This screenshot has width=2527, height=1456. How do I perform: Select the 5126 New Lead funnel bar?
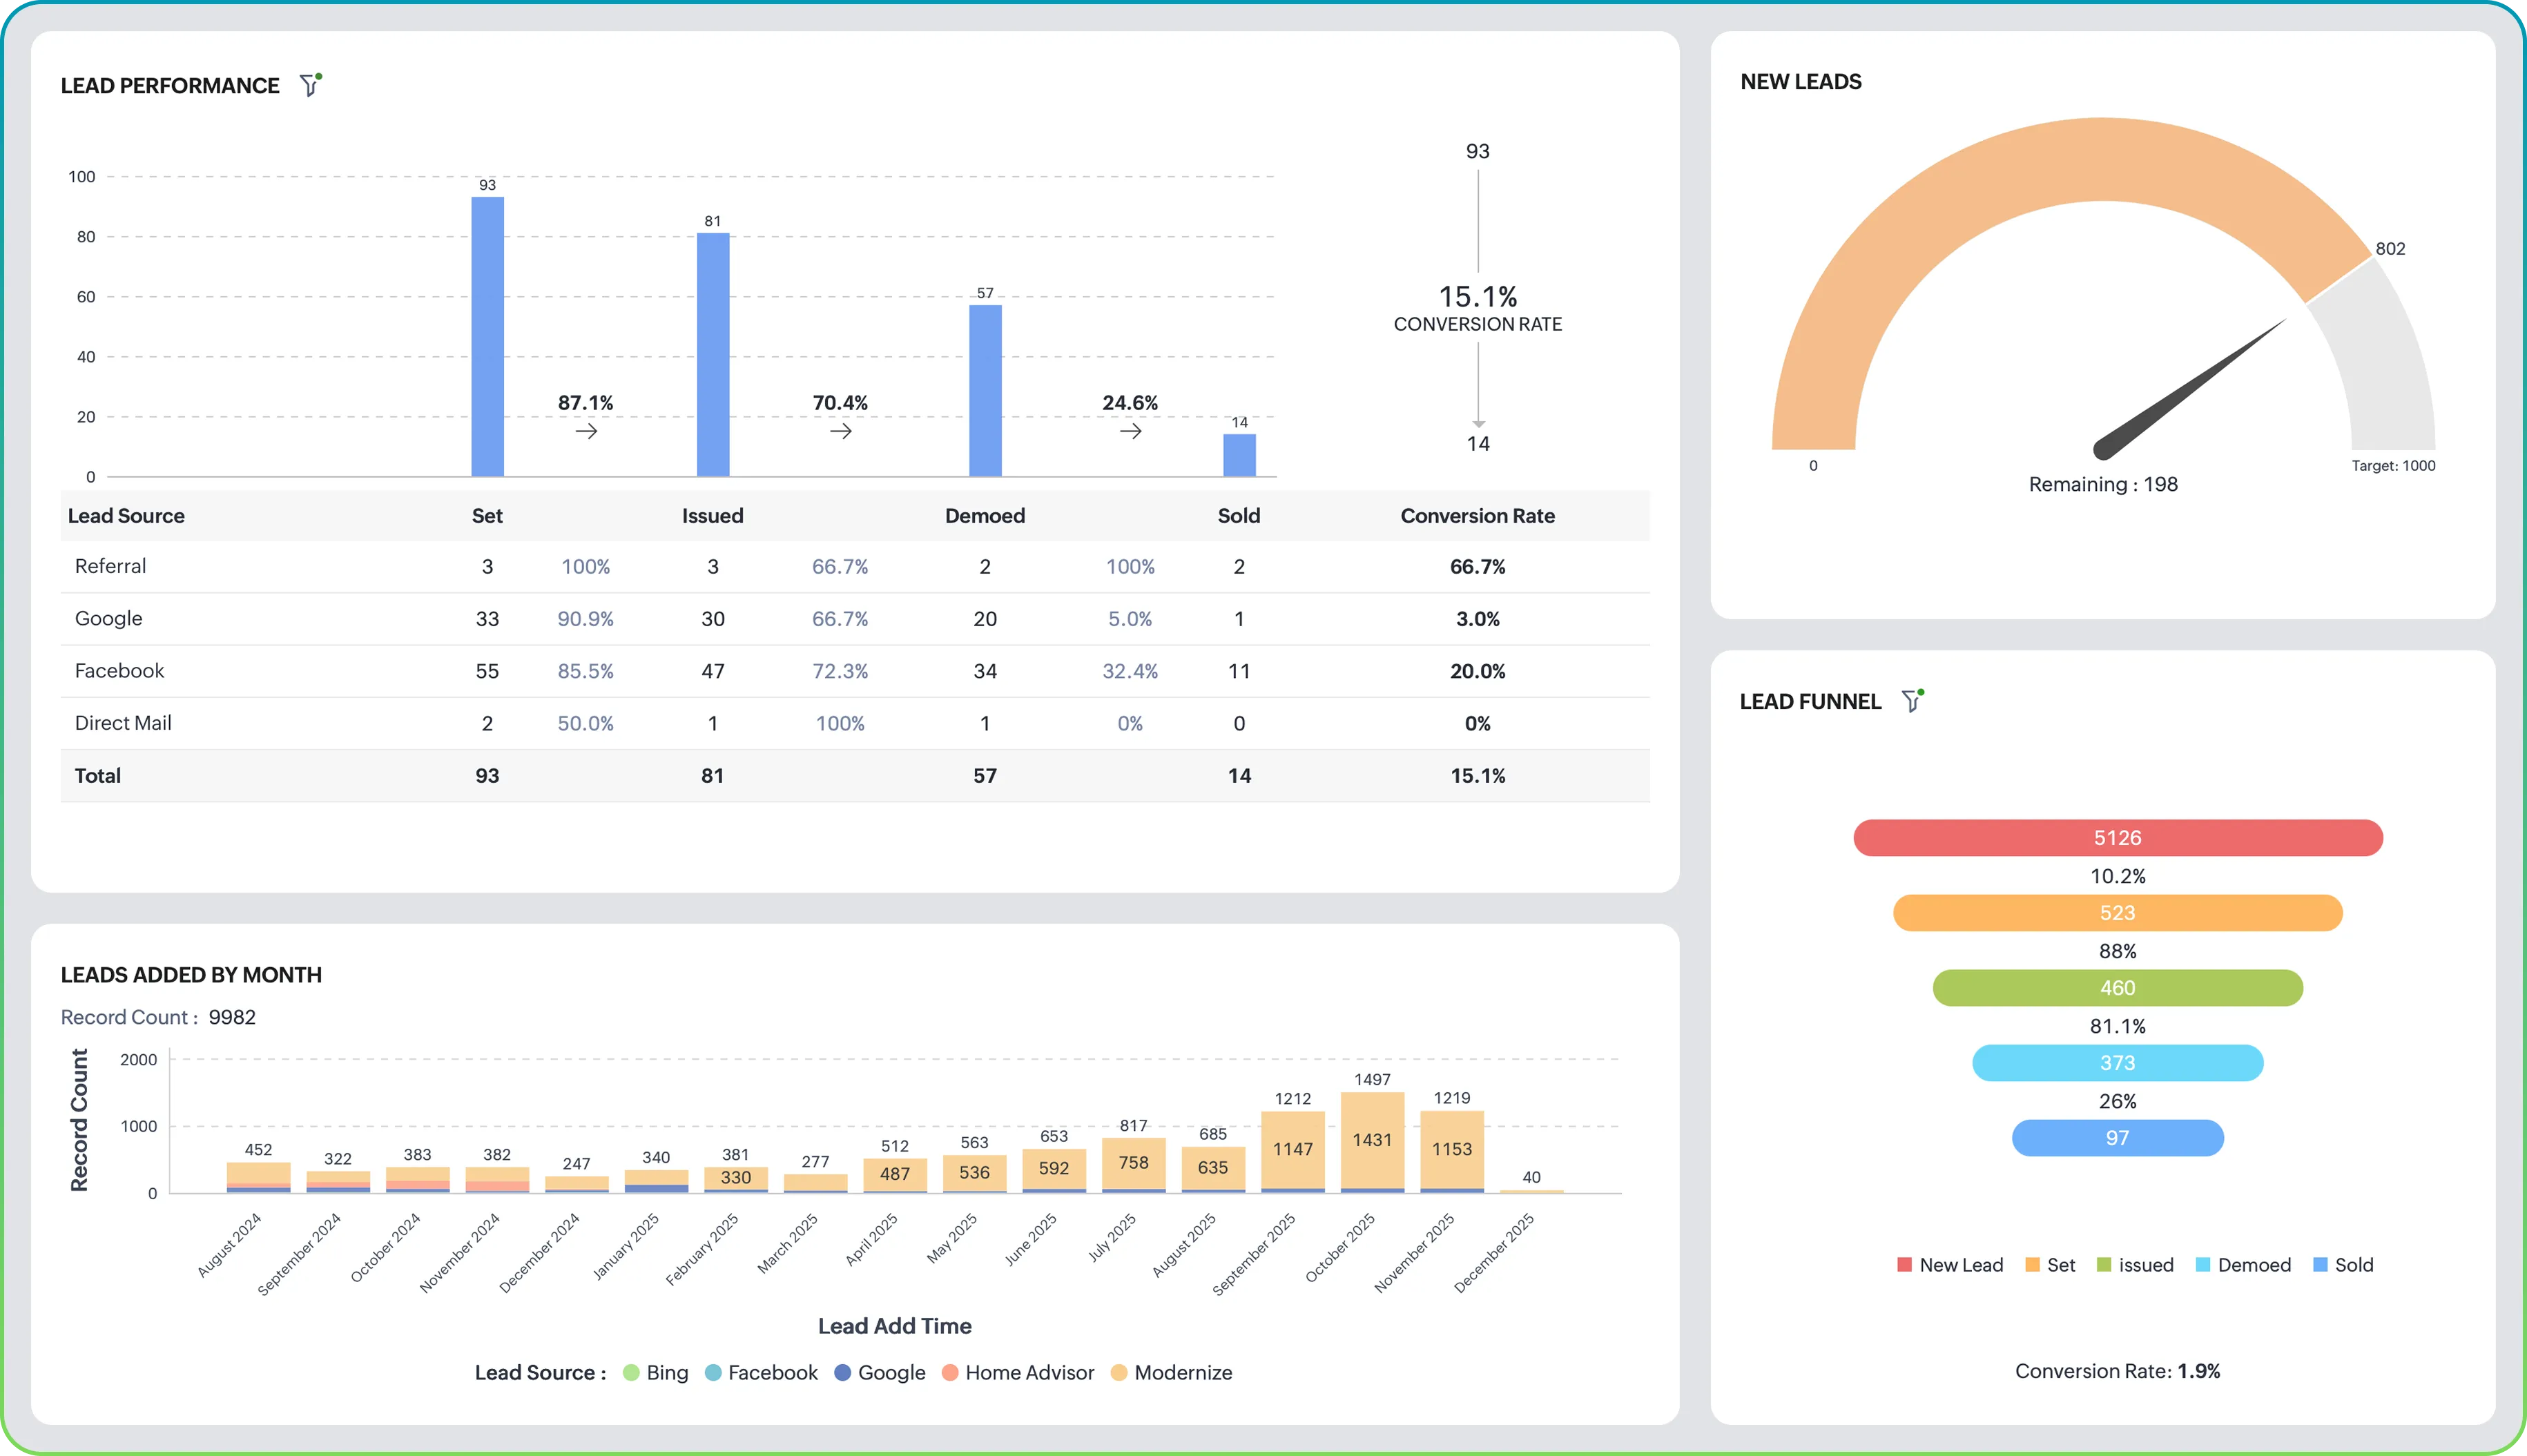[x=2117, y=838]
